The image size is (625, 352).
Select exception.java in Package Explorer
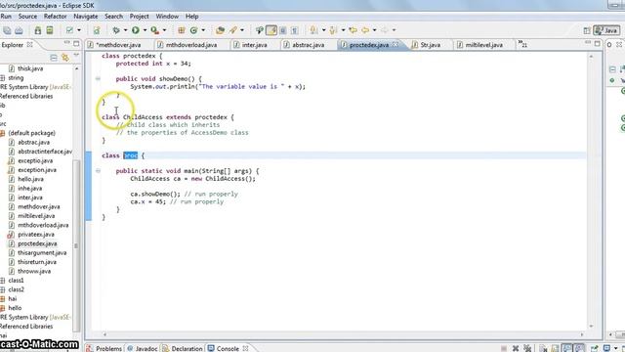click(37, 170)
